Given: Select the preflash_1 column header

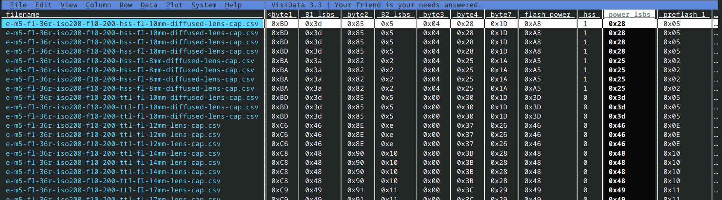Looking at the screenshot, I should coord(684,15).
